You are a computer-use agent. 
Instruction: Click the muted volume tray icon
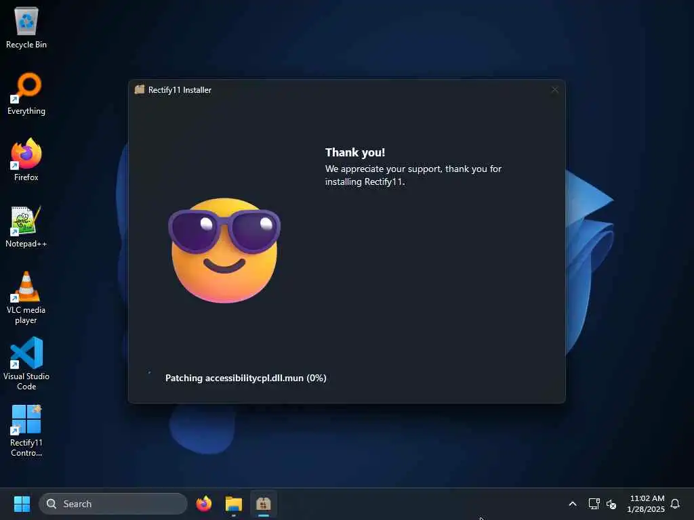click(611, 504)
